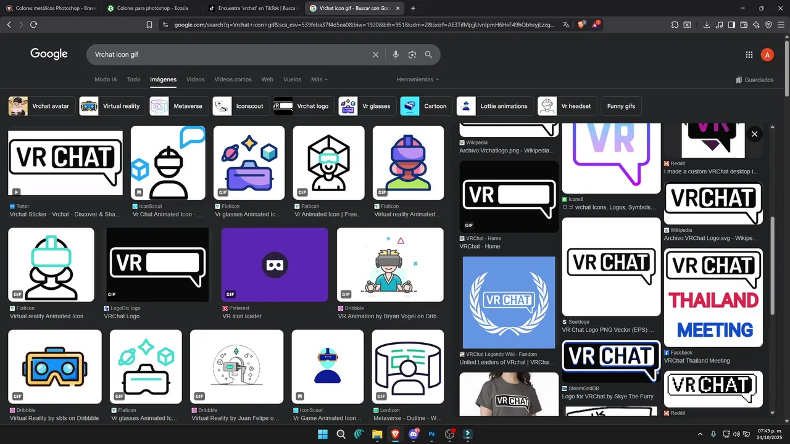Open browser extensions puzzle icon
Viewport: 790px width, 444px height.
click(675, 25)
